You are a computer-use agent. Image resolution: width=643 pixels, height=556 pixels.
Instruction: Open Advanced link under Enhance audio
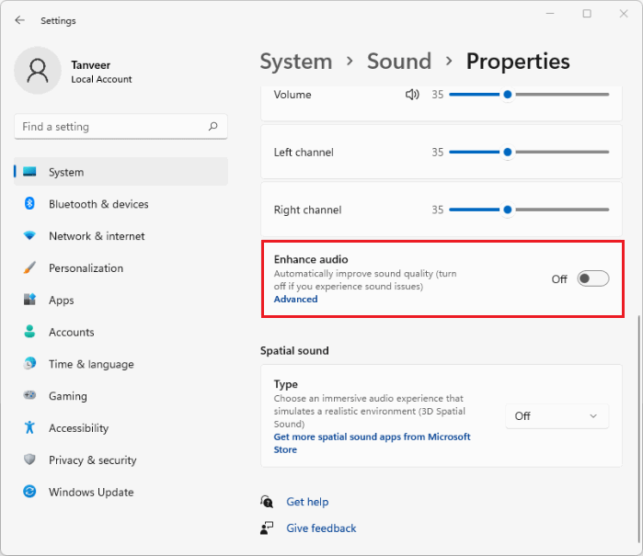[295, 299]
